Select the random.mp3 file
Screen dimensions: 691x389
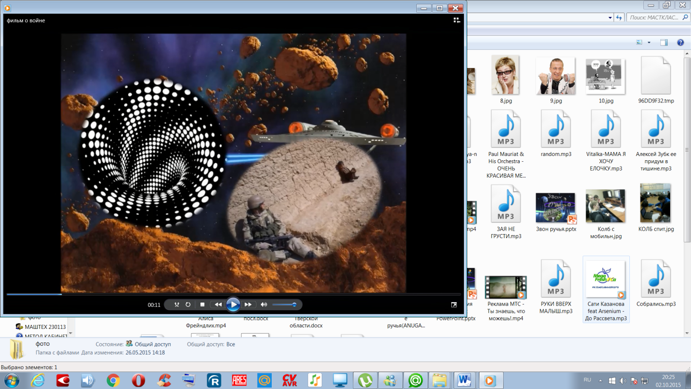tap(556, 134)
